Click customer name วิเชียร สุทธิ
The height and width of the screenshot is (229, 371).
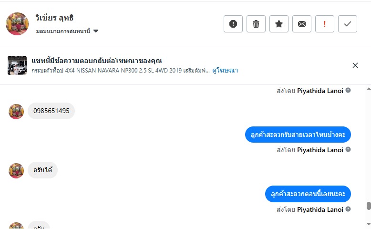(54, 18)
